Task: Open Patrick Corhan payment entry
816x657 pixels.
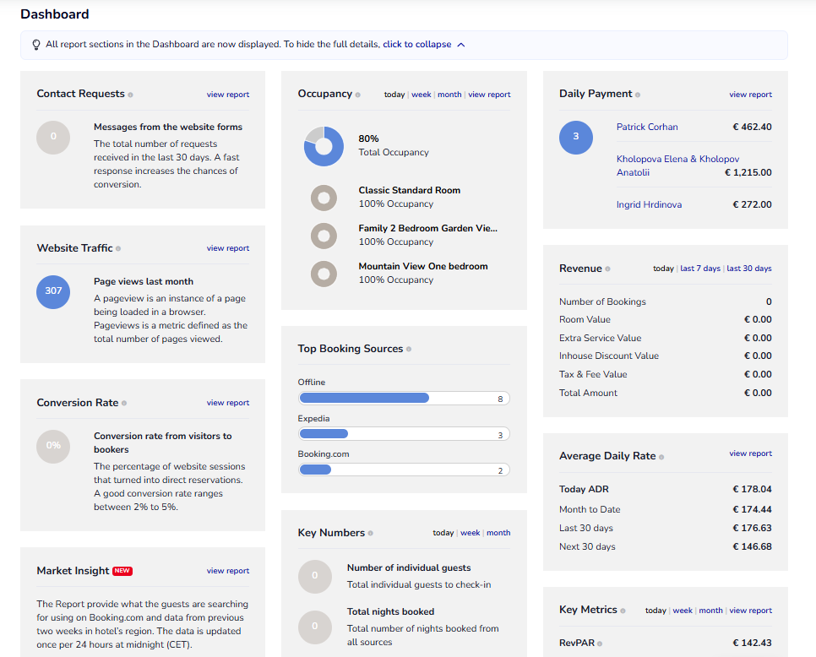Action: pos(647,127)
